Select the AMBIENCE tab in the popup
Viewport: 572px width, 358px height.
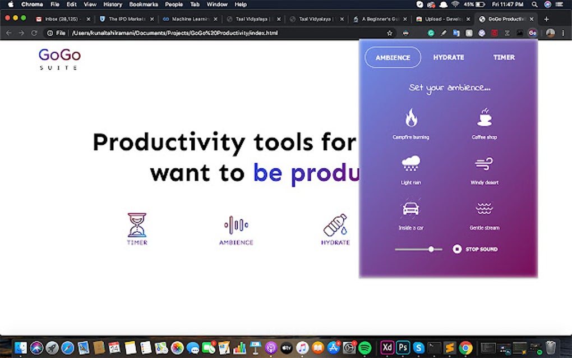393,57
